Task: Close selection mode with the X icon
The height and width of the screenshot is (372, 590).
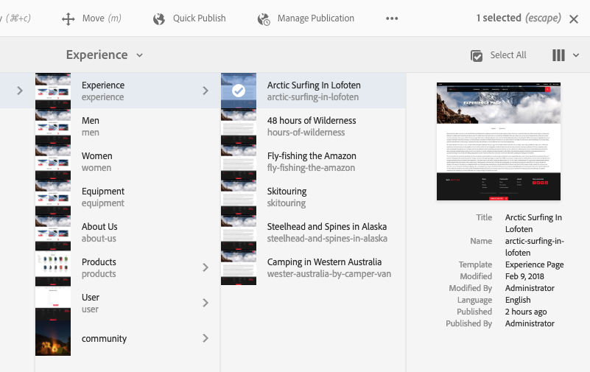Action: [x=574, y=19]
